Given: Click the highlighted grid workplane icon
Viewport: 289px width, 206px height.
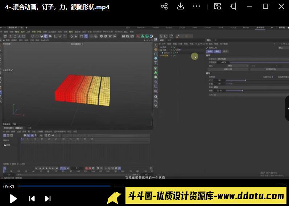Looking at the screenshot, I should point(86,36).
